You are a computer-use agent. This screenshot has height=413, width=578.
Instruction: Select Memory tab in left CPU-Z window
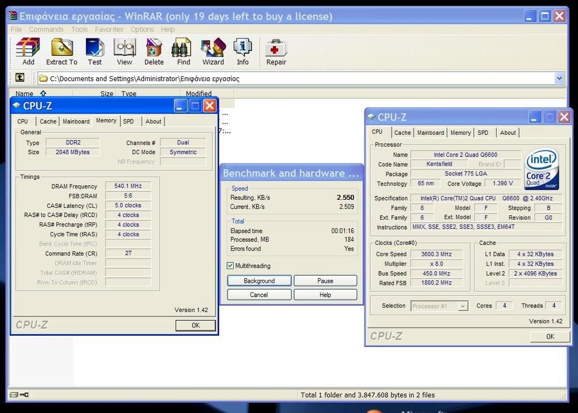pyautogui.click(x=106, y=121)
